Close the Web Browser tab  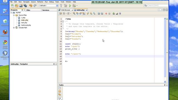click(x=72, y=10)
